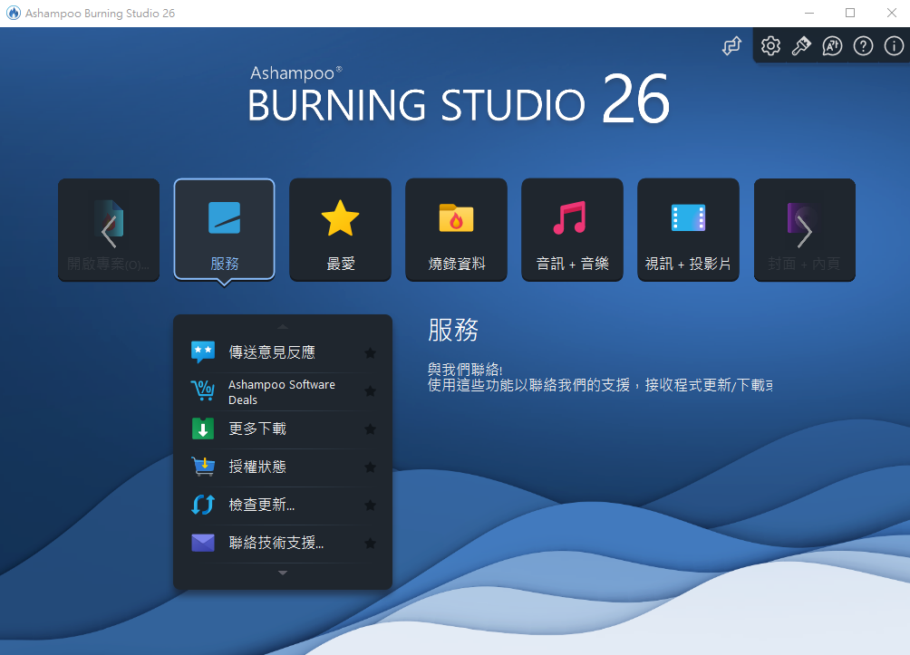Click the film strip video icon

click(688, 218)
